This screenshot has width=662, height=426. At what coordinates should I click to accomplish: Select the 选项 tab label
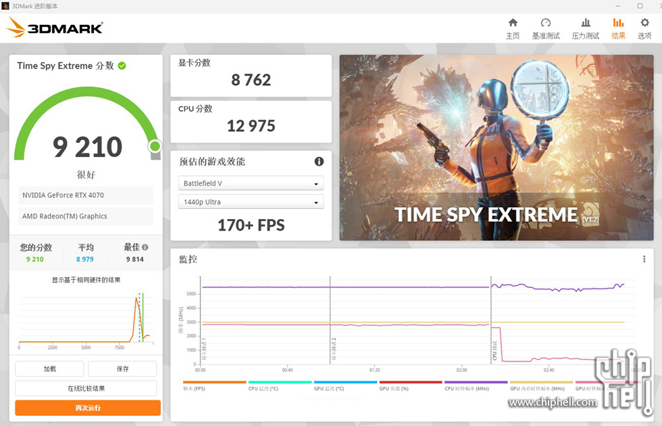coord(644,36)
